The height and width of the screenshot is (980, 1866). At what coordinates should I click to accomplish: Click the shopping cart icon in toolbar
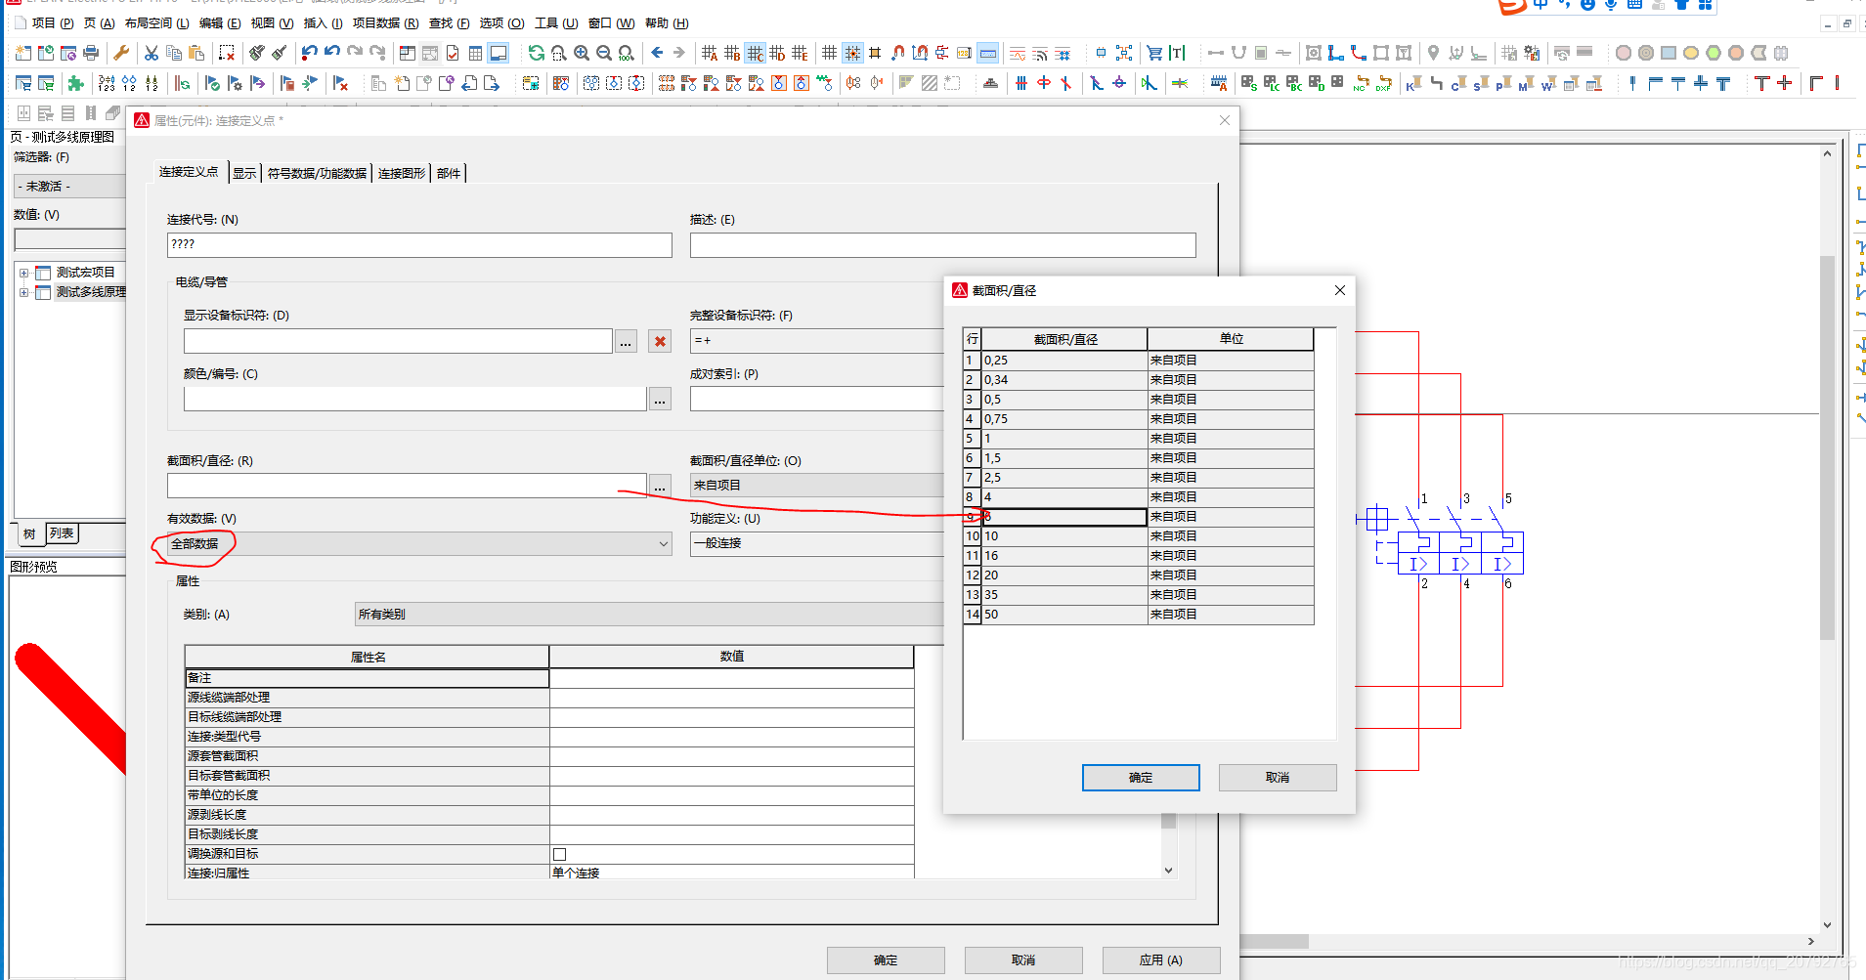[x=1154, y=53]
